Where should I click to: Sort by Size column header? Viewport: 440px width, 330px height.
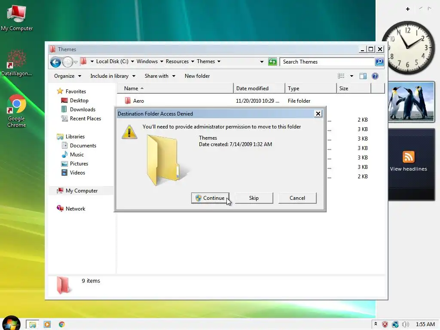pyautogui.click(x=354, y=89)
